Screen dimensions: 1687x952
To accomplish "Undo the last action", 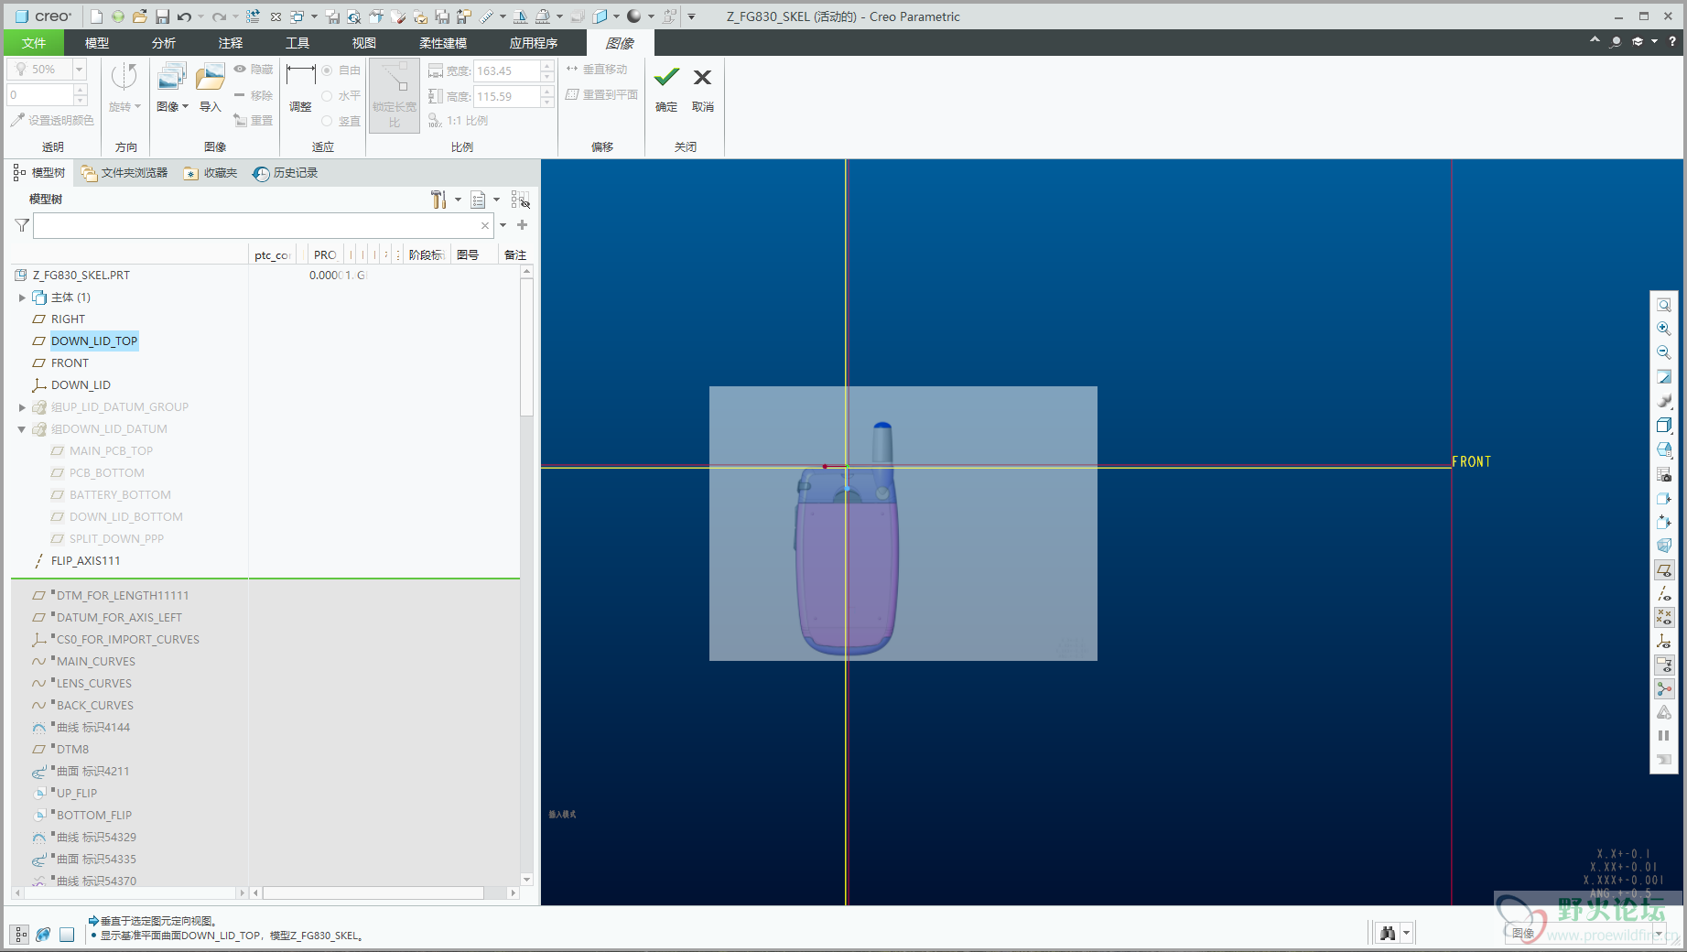I will [184, 16].
